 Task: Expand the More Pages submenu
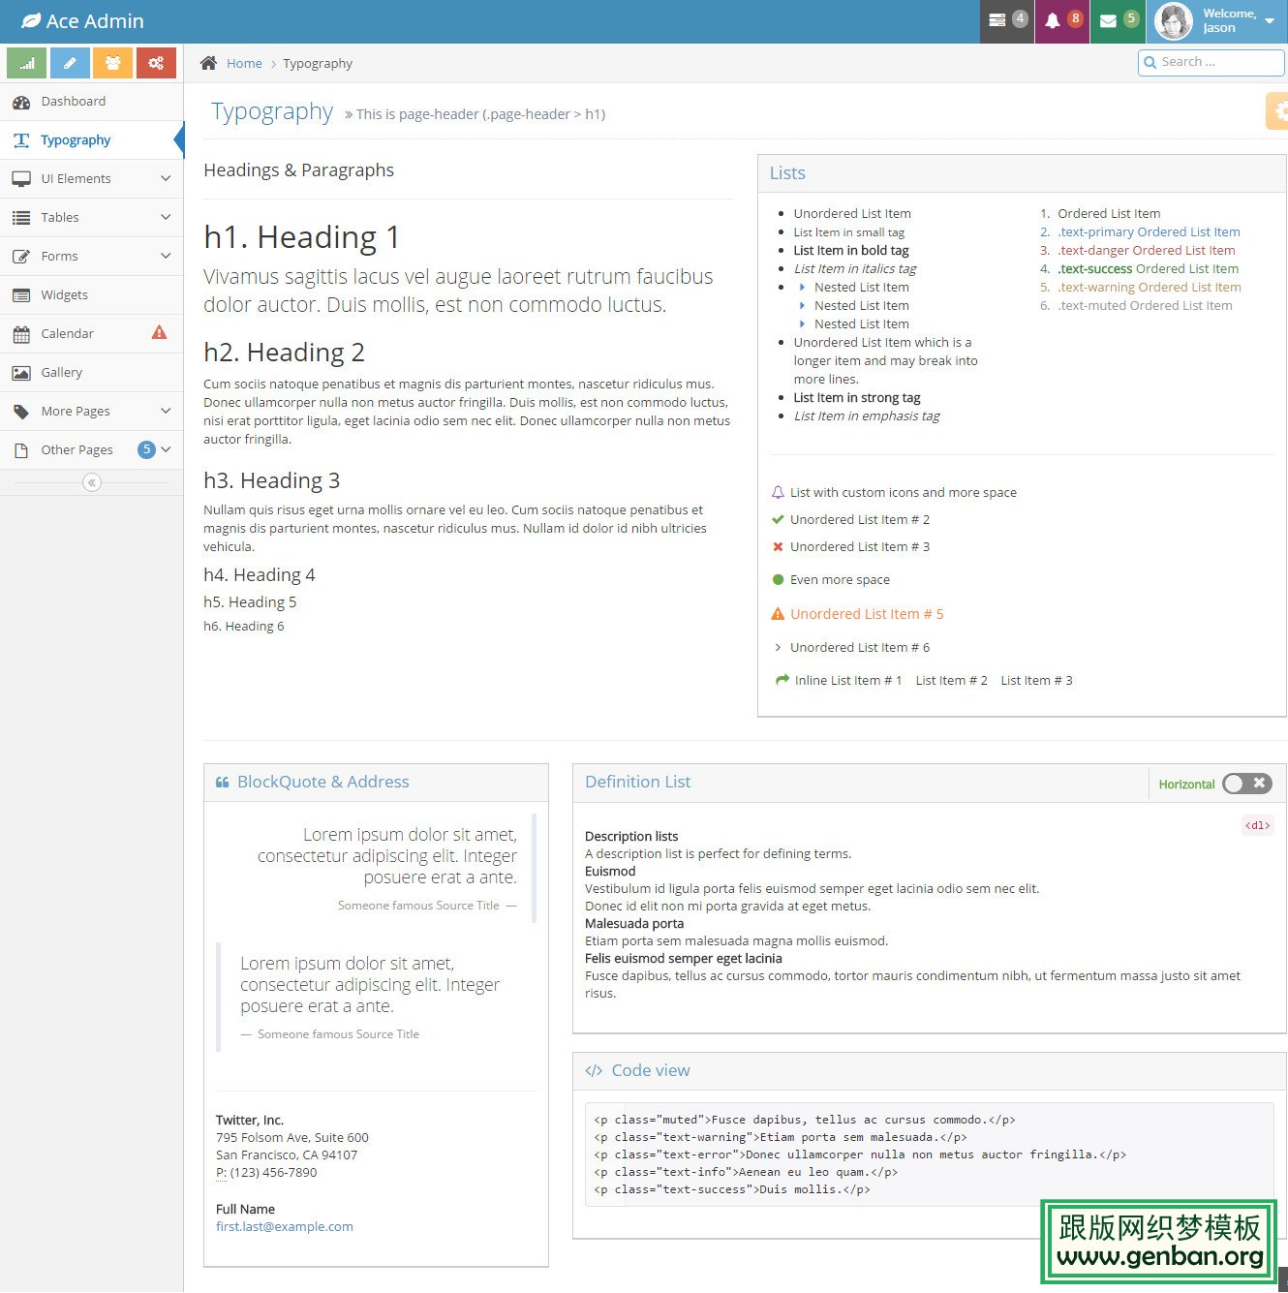click(x=91, y=412)
